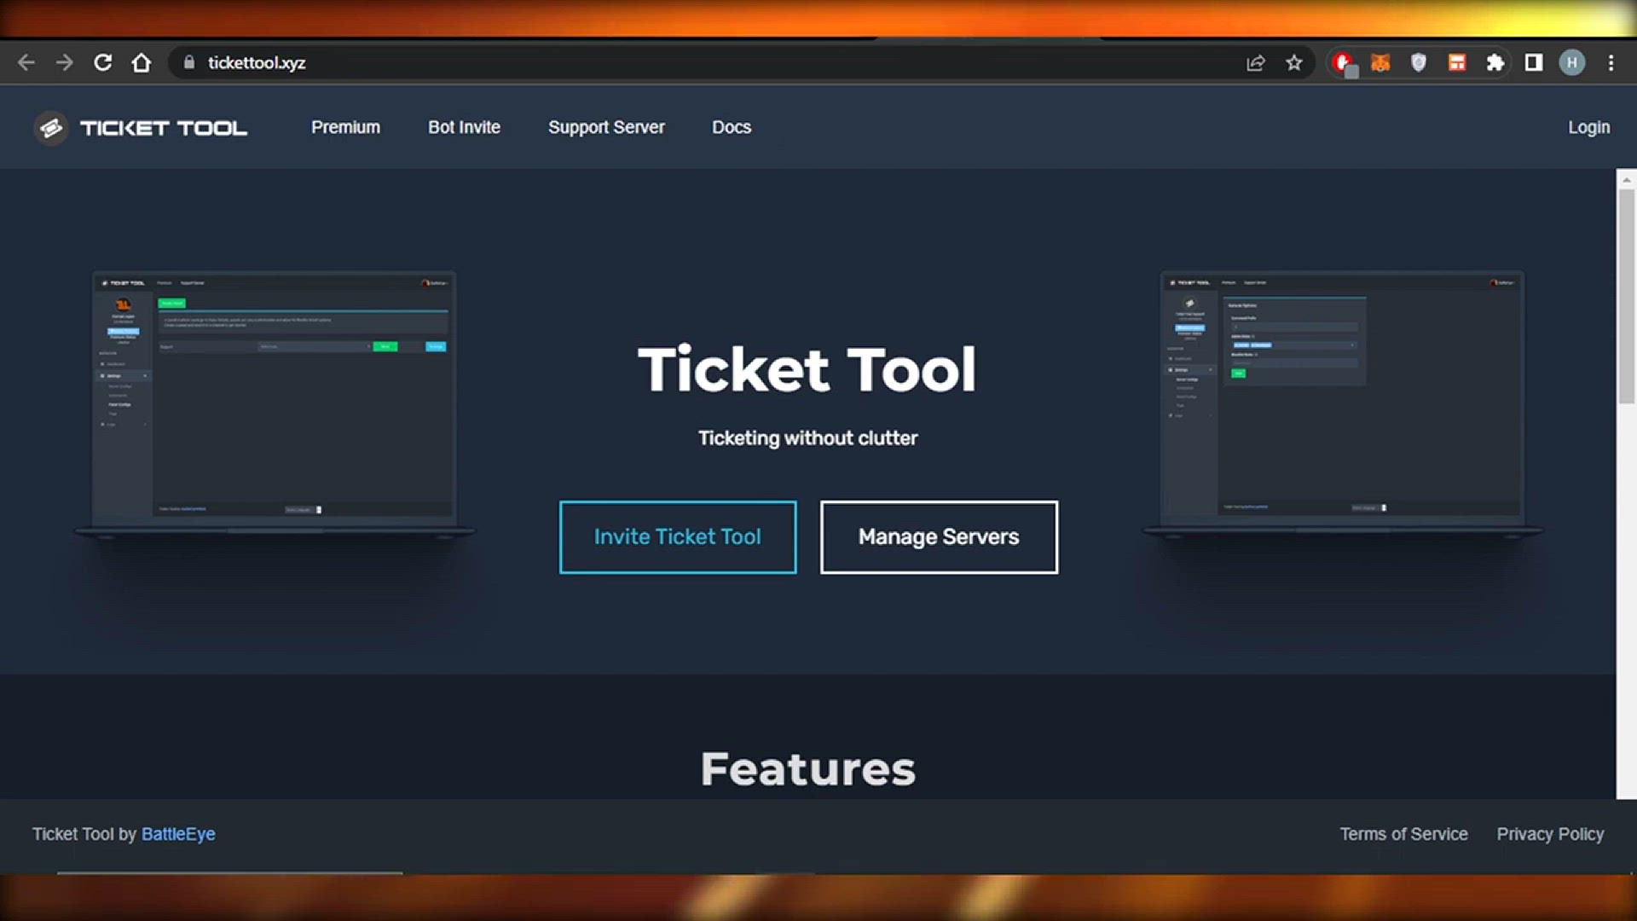Image resolution: width=1637 pixels, height=921 pixels.
Task: Click the padlock site info icon
Action: [x=189, y=62]
